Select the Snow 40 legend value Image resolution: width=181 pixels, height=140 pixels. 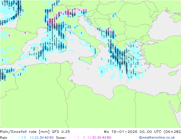tap(104, 138)
